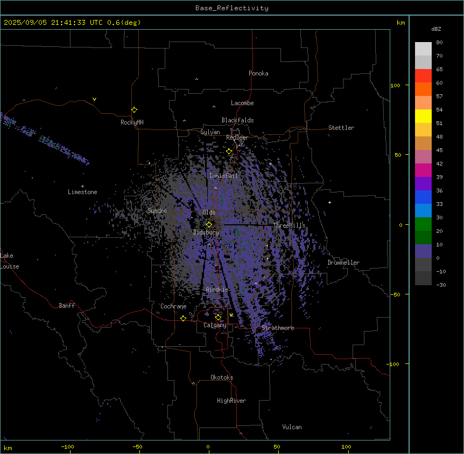Screen dimensions: 464x454
Task: Click the asterisk marker above Limestone label
Action: pos(82,187)
